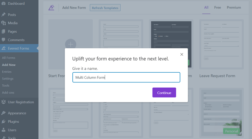Switch to the Free templates tab
This screenshot has width=252, height=139.
(218, 8)
